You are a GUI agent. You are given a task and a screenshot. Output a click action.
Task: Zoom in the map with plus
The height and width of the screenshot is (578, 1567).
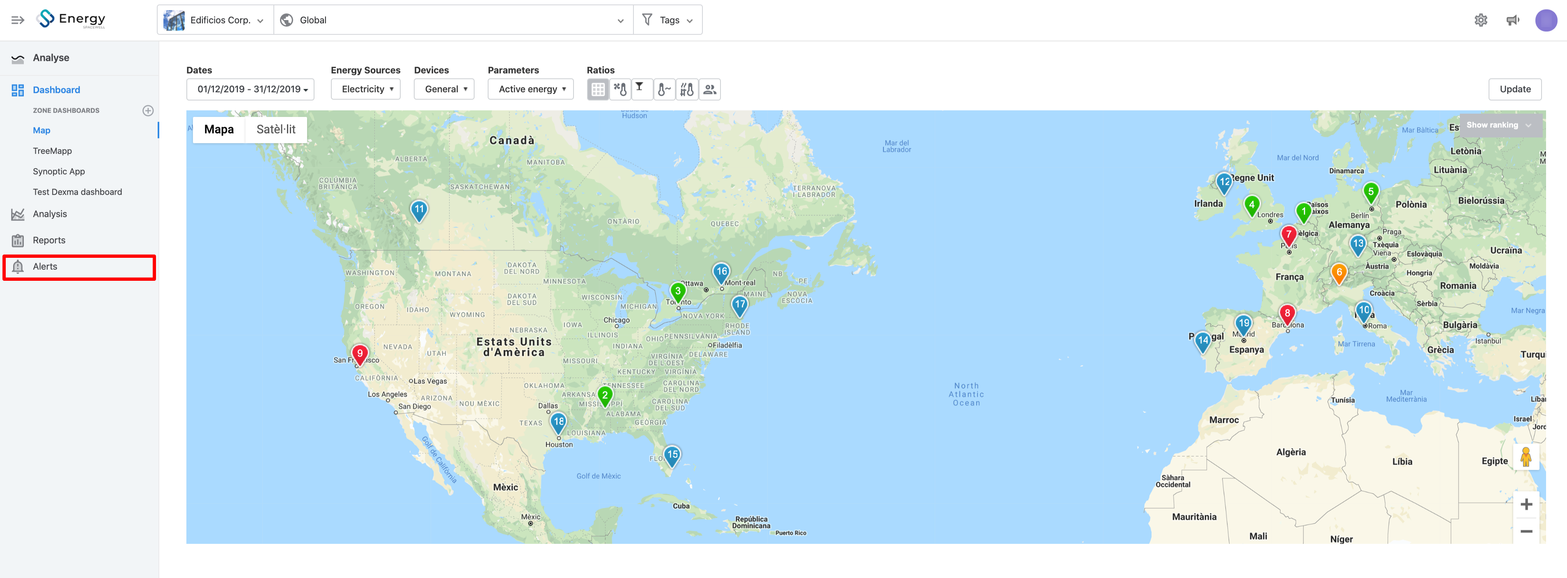coord(1526,505)
